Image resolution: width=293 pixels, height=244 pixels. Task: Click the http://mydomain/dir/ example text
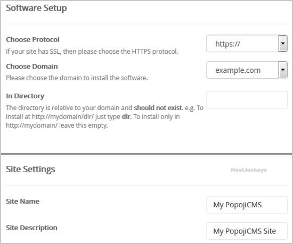[x=63, y=117]
